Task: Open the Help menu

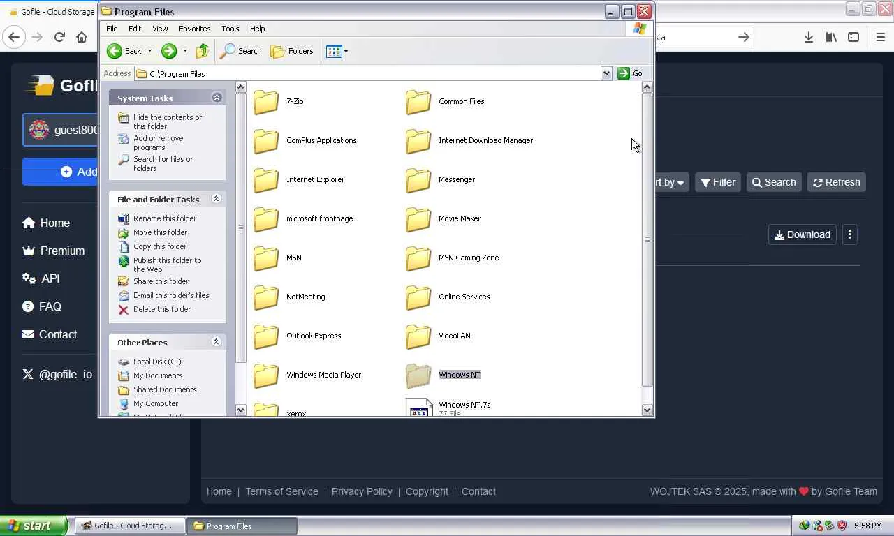Action: tap(257, 29)
